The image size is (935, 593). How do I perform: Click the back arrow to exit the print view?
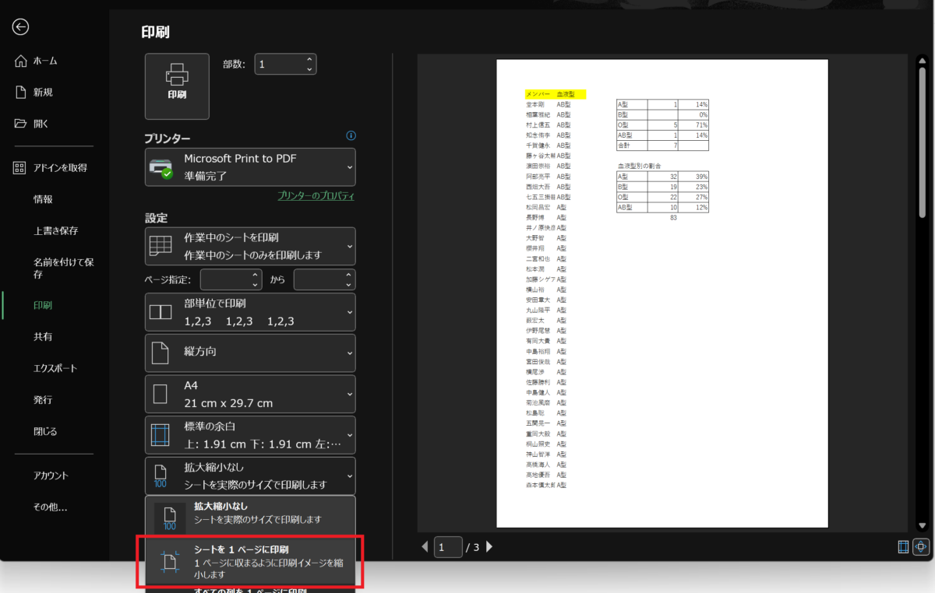point(19,26)
